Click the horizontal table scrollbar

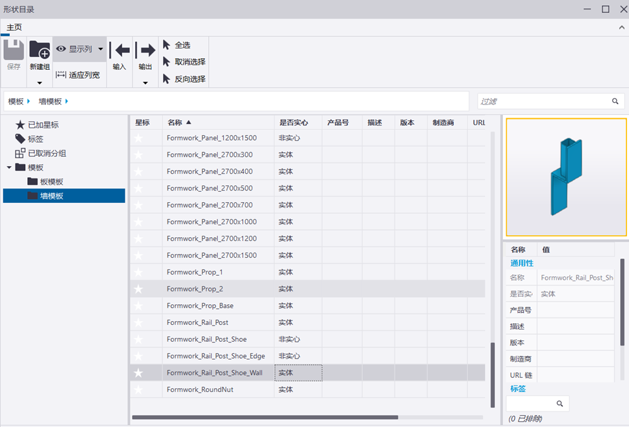pos(265,417)
